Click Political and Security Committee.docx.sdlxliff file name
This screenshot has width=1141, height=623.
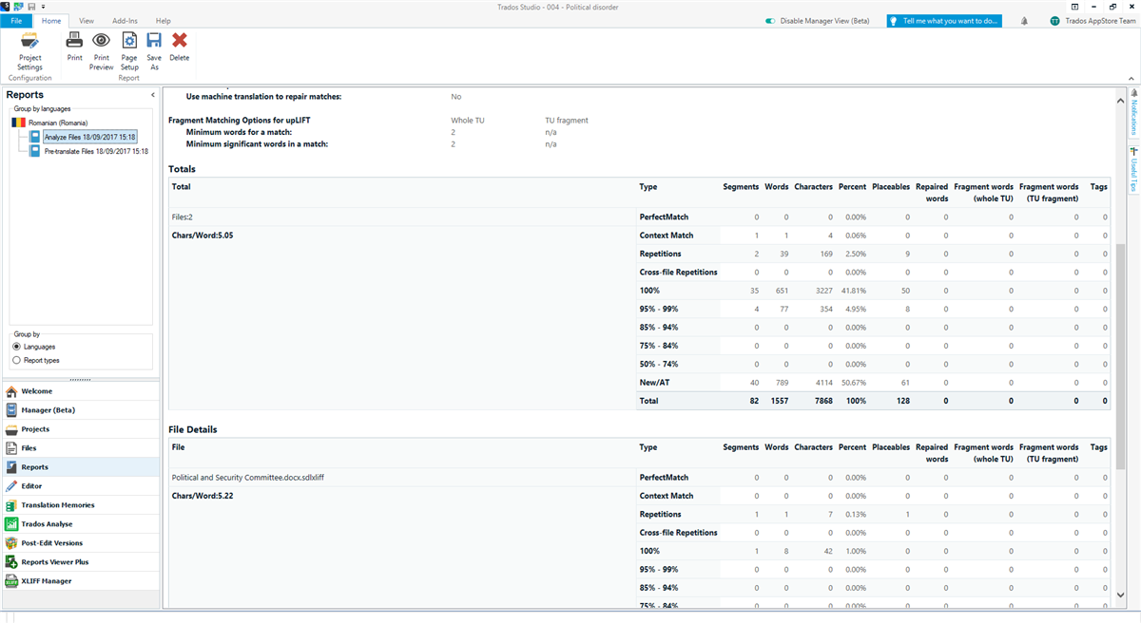pyautogui.click(x=248, y=478)
